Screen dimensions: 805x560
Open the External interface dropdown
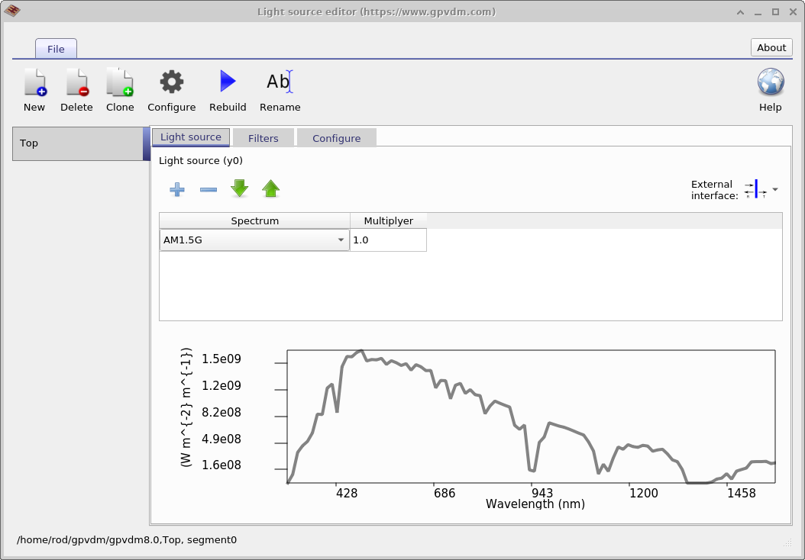[x=775, y=189]
